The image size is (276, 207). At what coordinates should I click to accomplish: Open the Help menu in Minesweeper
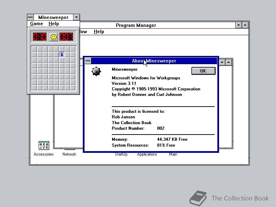point(54,23)
